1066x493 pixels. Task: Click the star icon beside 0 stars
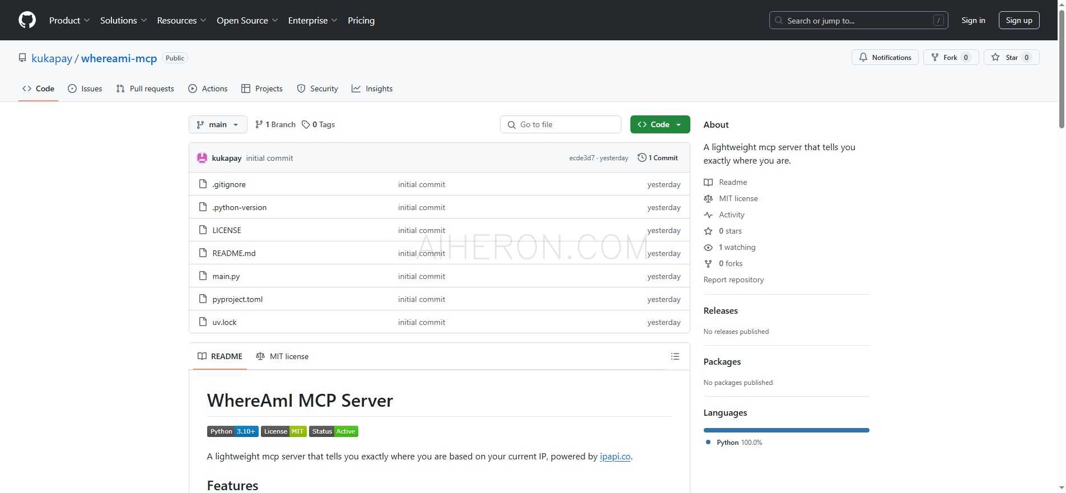click(x=708, y=231)
